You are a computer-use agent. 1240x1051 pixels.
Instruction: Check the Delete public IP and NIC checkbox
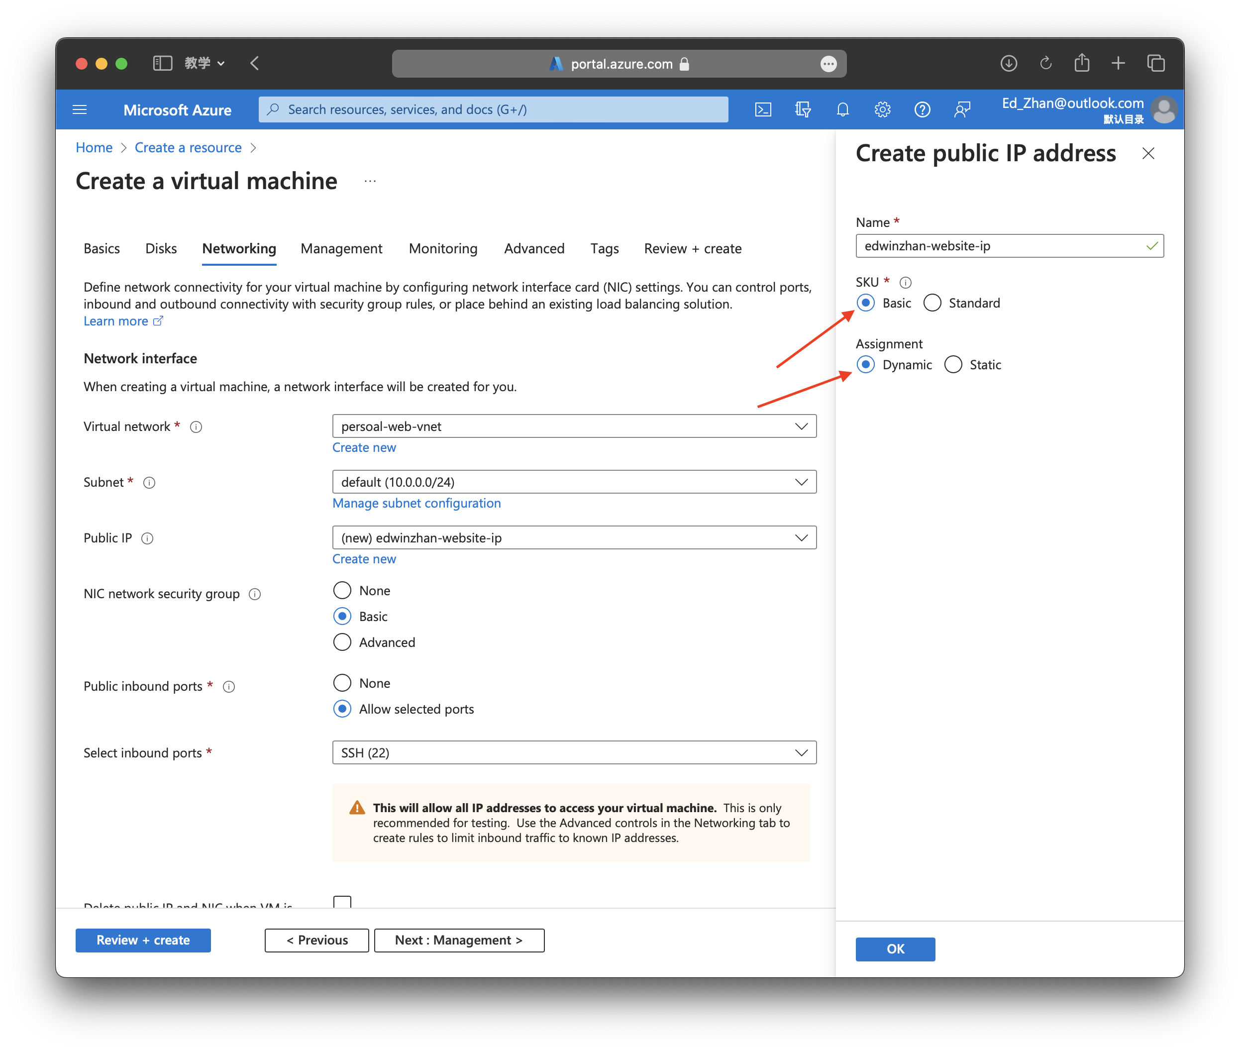click(342, 902)
